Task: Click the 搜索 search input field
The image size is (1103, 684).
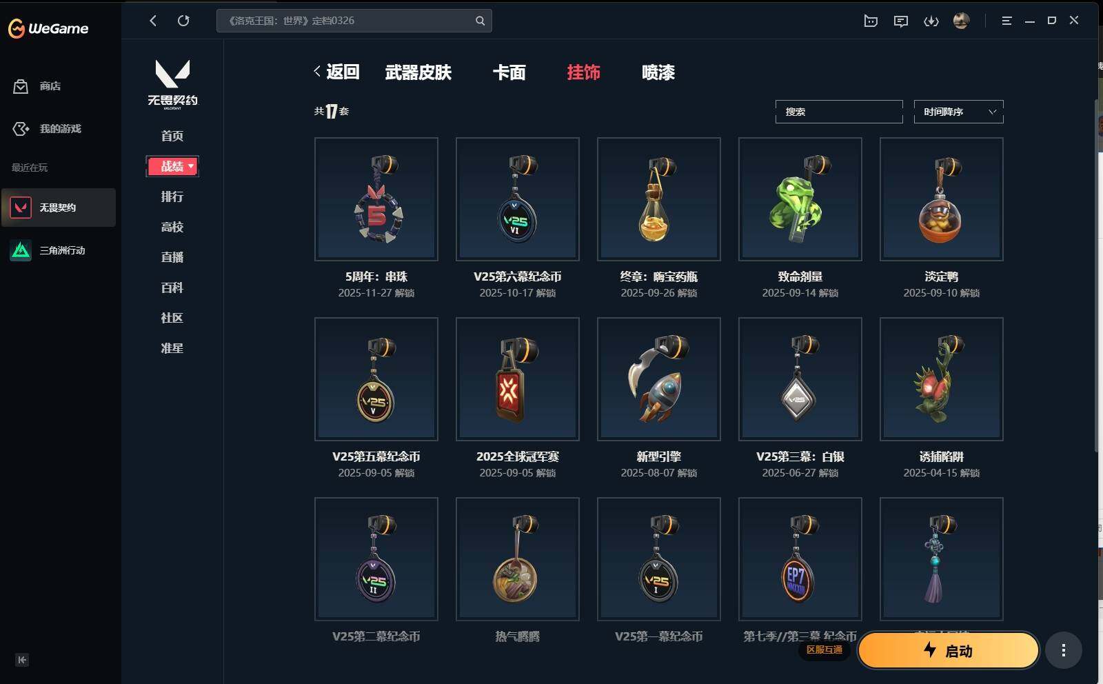Action: pos(839,112)
